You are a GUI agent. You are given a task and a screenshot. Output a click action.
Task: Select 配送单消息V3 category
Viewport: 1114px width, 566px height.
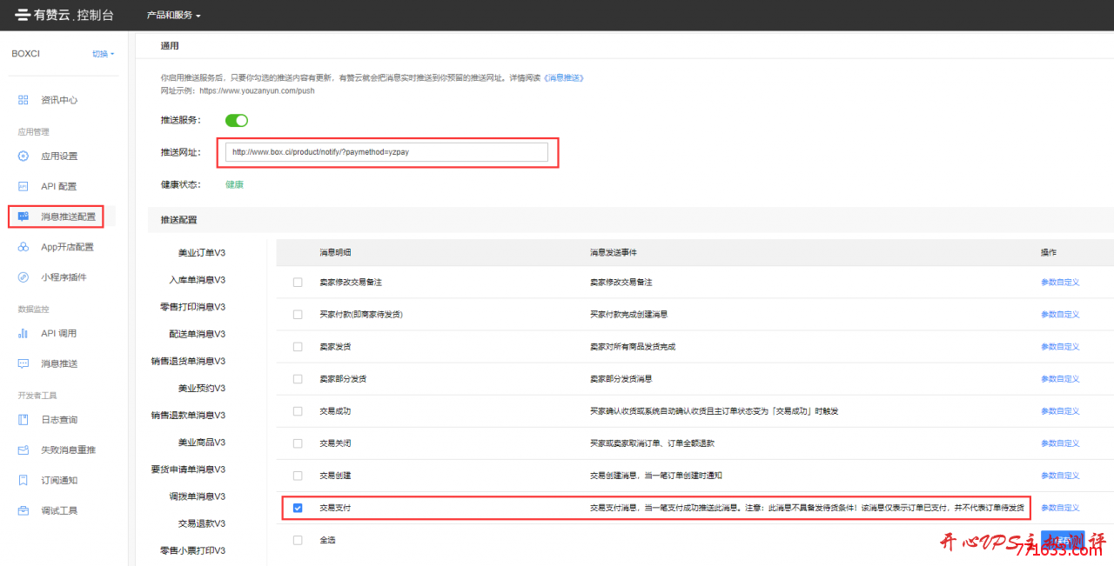197,334
